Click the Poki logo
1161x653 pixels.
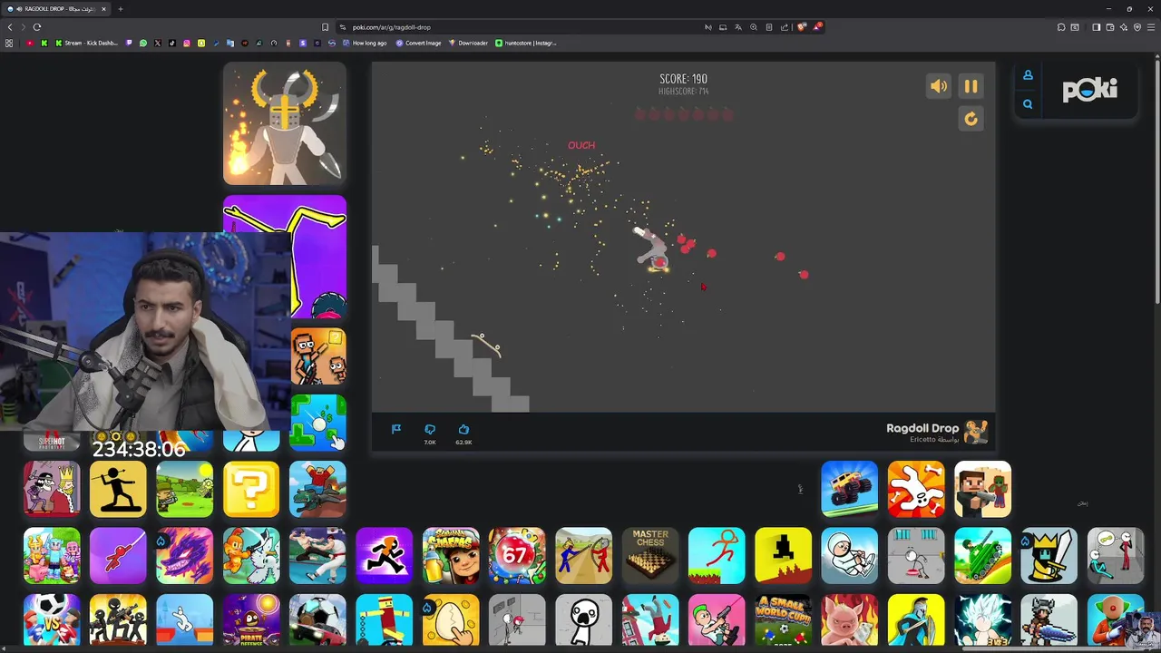(x=1089, y=89)
